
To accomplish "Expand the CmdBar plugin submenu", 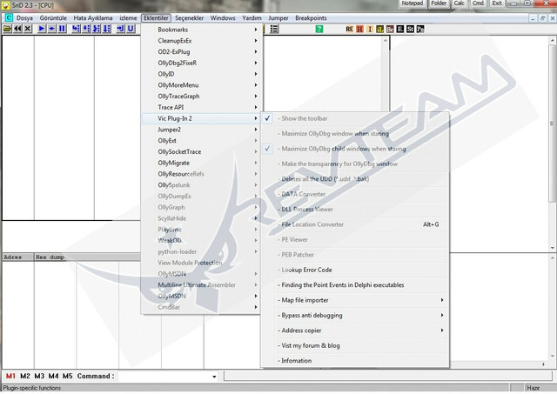I will coord(201,307).
